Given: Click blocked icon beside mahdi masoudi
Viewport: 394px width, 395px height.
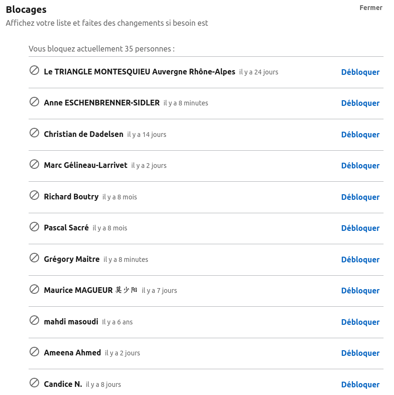Looking at the screenshot, I should tap(34, 320).
